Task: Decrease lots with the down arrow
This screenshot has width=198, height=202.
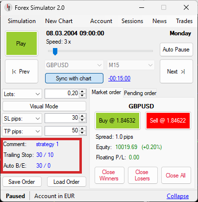Action: pos(82,96)
